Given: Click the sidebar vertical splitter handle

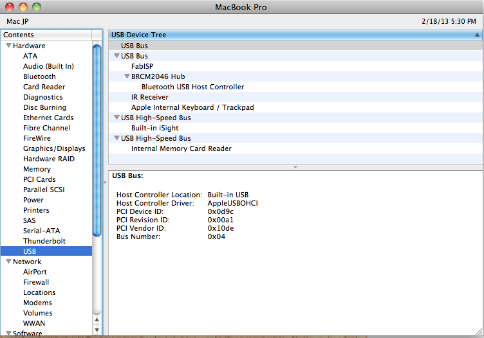Looking at the screenshot, I should (x=105, y=182).
